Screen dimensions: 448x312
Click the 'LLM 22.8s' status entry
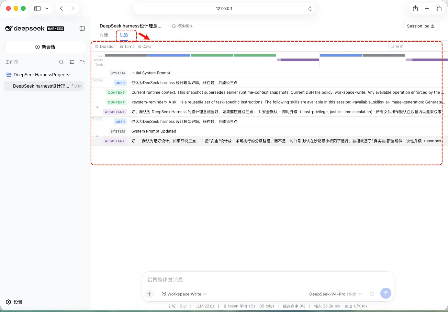click(205, 306)
